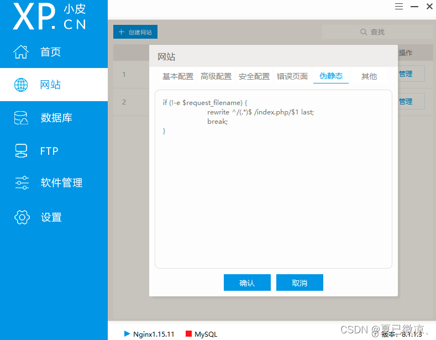
Task: Select 网站 in the sidebar
Action: (x=54, y=85)
